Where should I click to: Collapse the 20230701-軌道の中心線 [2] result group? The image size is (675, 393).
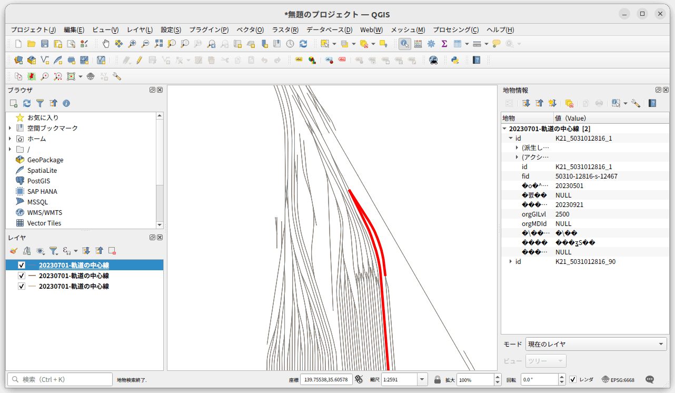504,129
